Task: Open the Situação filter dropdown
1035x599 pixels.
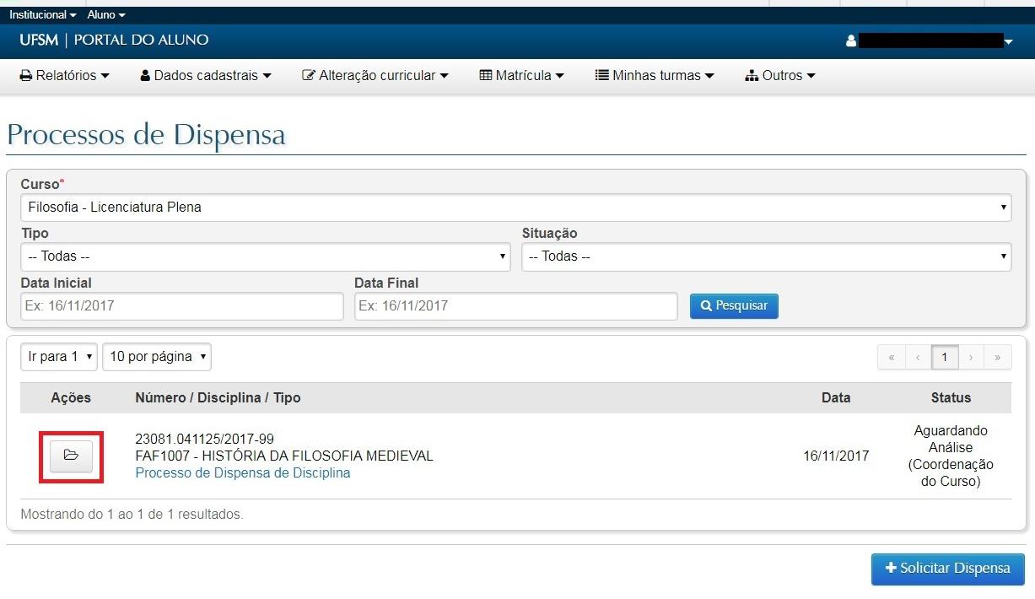Action: click(x=766, y=256)
